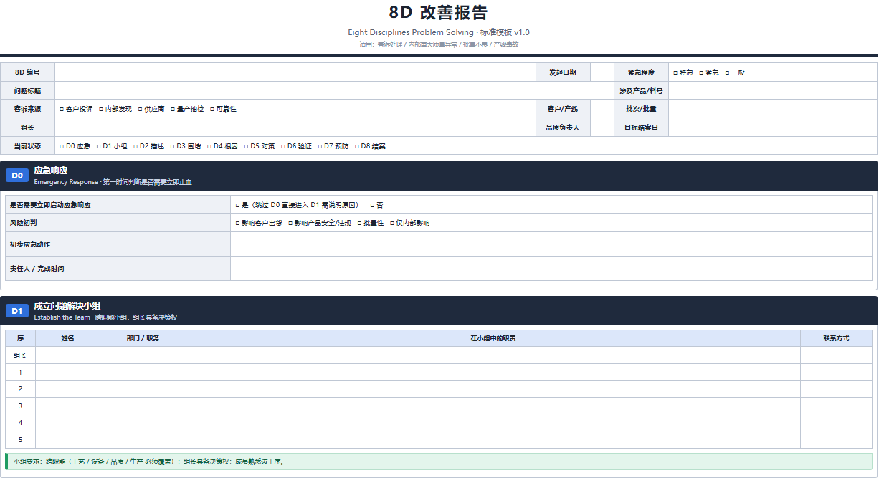Mark current status as D7 预防
This screenshot has width=889, height=478.
[x=320, y=146]
